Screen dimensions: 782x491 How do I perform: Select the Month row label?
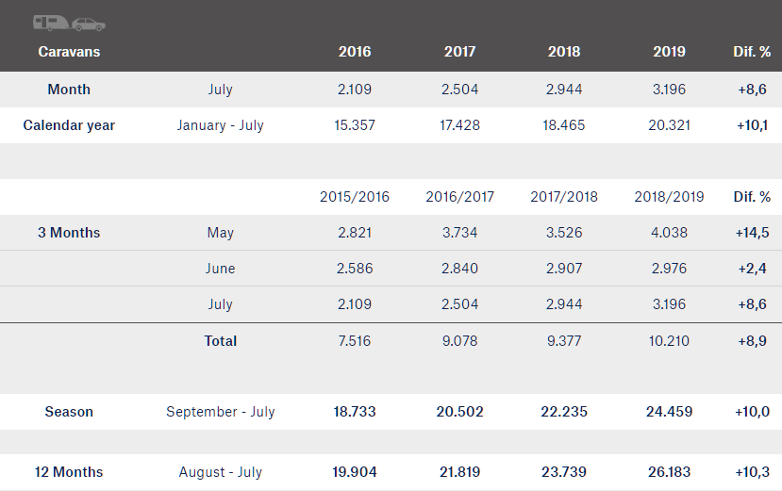coord(69,90)
